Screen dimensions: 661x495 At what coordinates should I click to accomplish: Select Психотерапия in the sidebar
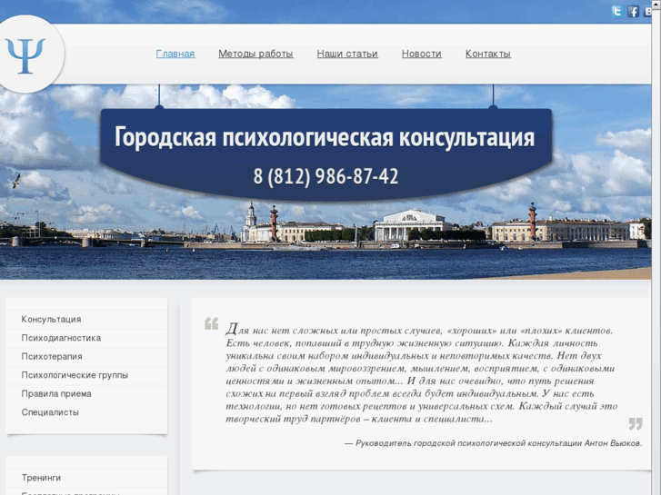(52, 356)
